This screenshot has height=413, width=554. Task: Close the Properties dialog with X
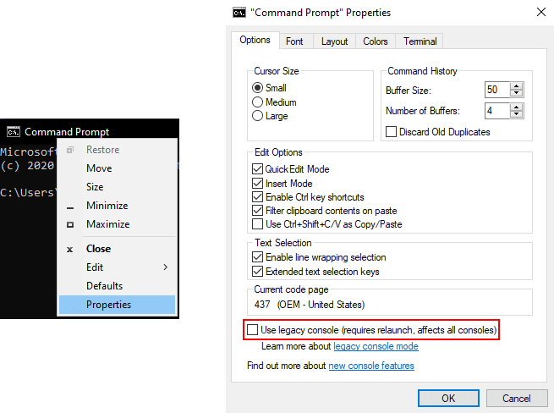click(540, 13)
